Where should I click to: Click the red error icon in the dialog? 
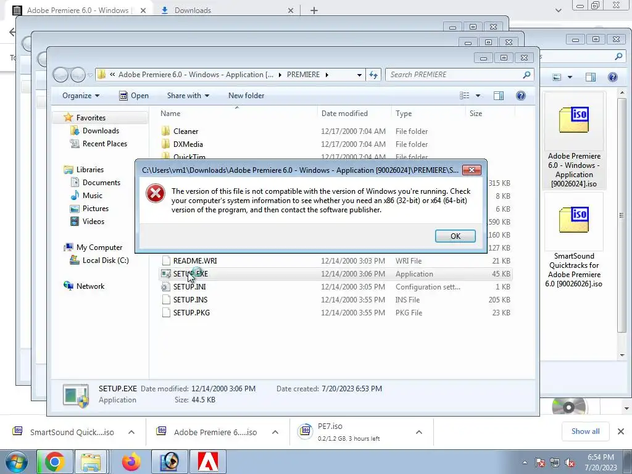tap(155, 193)
